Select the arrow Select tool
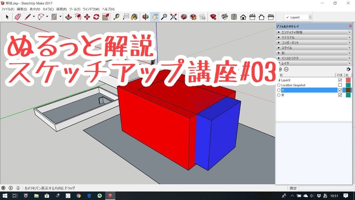 click(x=7, y=17)
